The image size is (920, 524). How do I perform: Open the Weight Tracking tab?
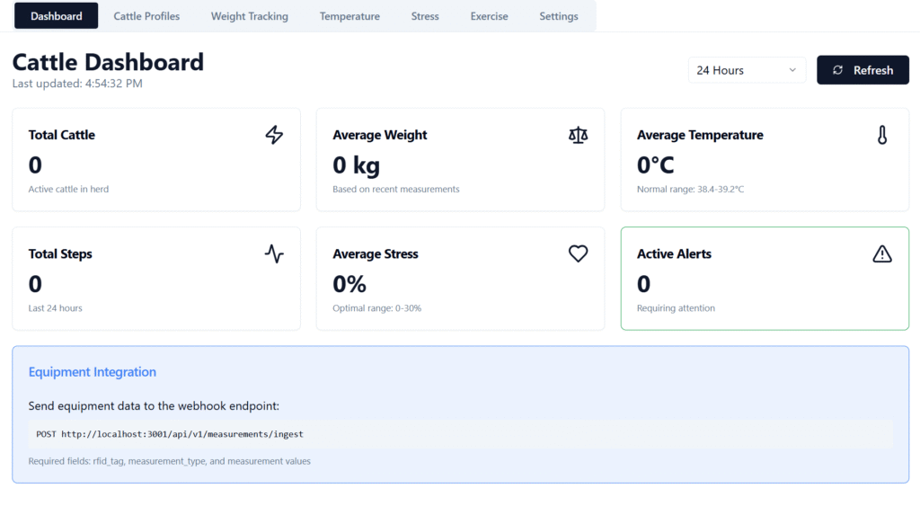click(x=250, y=16)
